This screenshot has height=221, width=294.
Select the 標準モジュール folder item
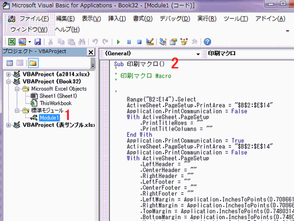pyautogui.click(x=47, y=110)
